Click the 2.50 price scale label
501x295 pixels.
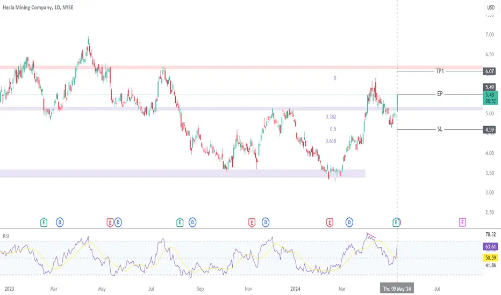490,212
